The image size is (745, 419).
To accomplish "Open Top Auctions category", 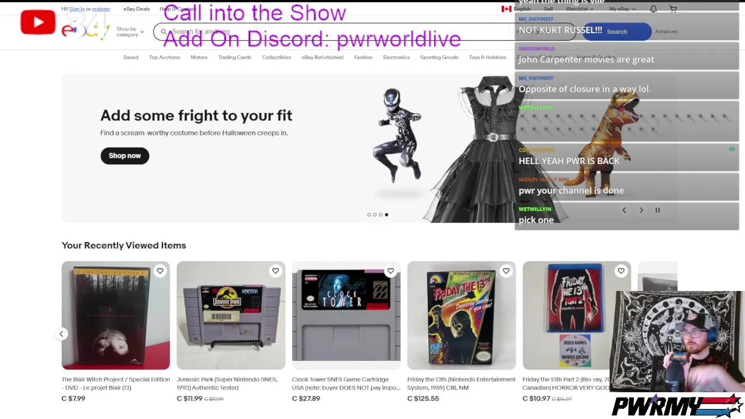I will (x=164, y=57).
